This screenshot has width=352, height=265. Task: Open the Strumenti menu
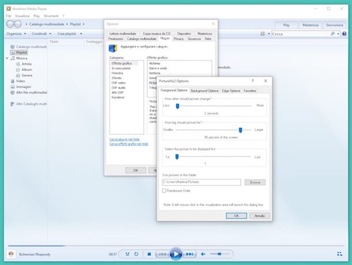pos(51,16)
